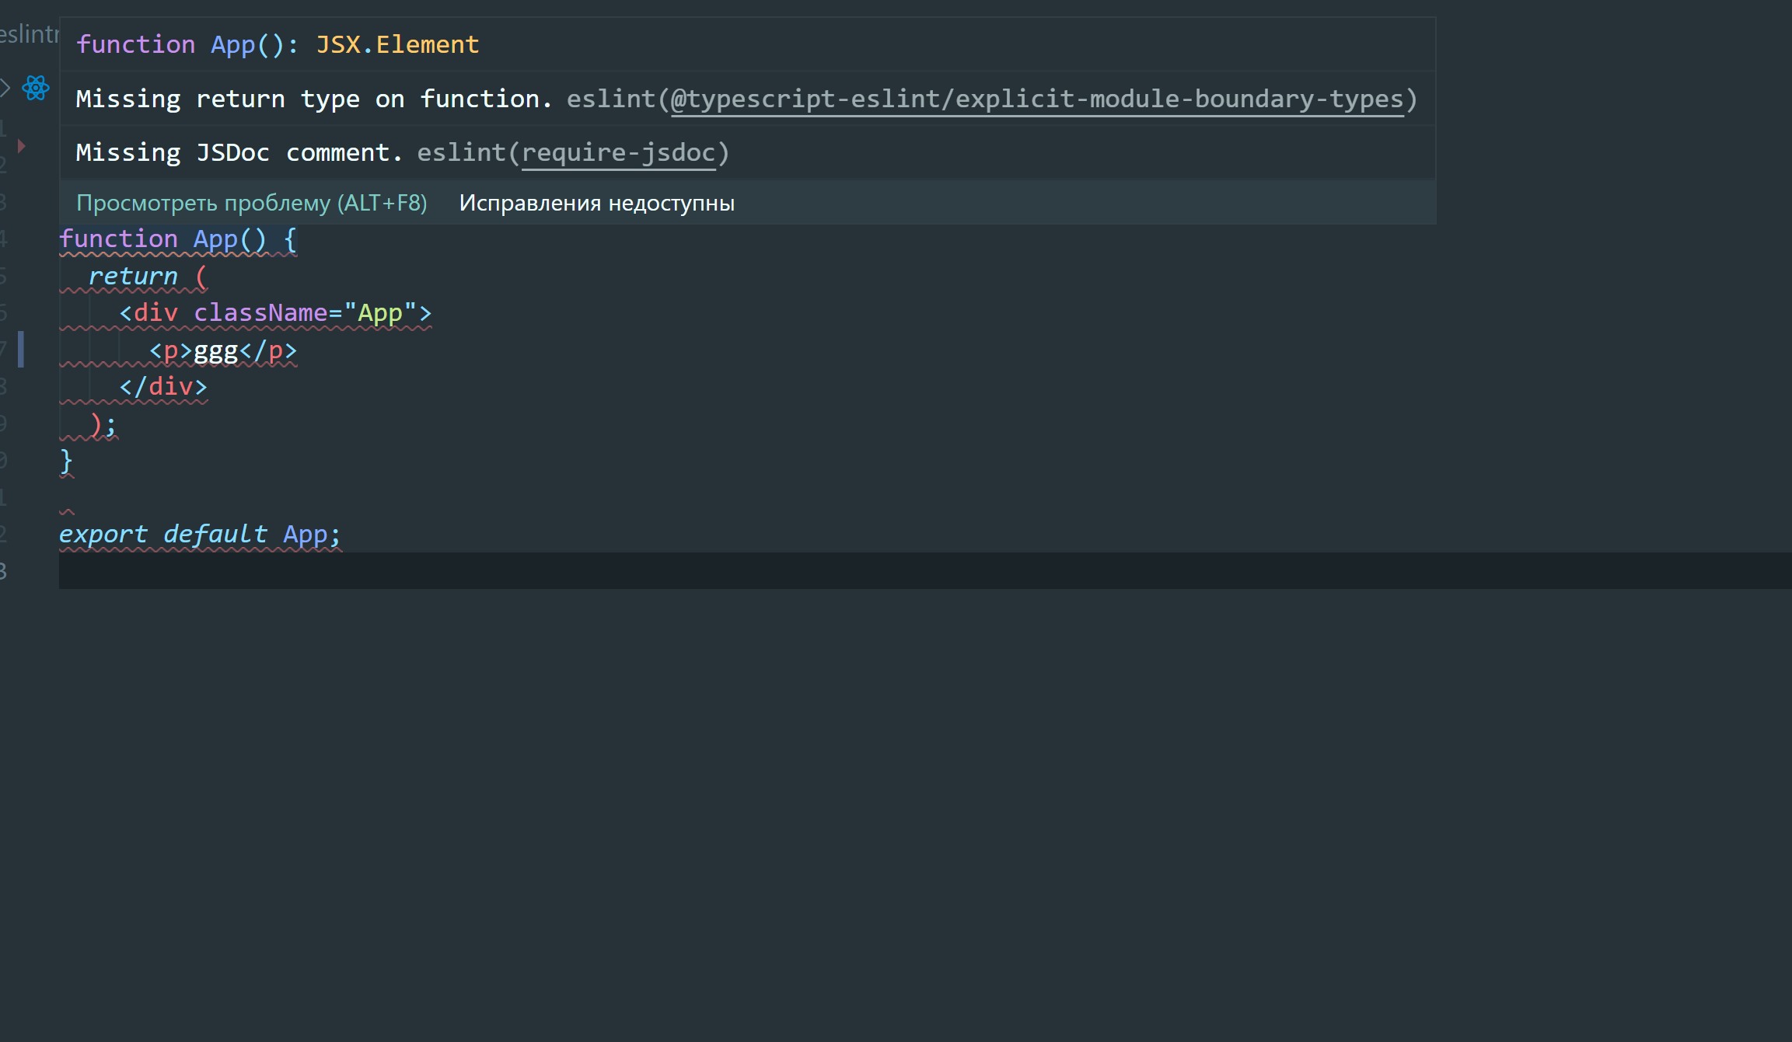This screenshot has height=1042, width=1792.
Task: Click the 'ggg' text inside paragraph tag
Action: tap(215, 351)
